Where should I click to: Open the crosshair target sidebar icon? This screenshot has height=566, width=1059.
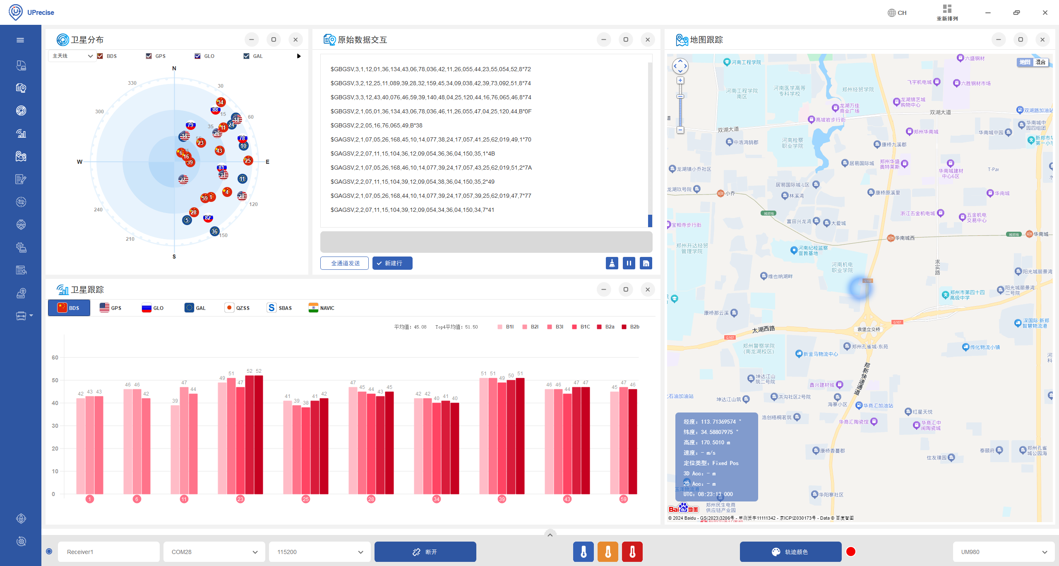[x=21, y=202]
